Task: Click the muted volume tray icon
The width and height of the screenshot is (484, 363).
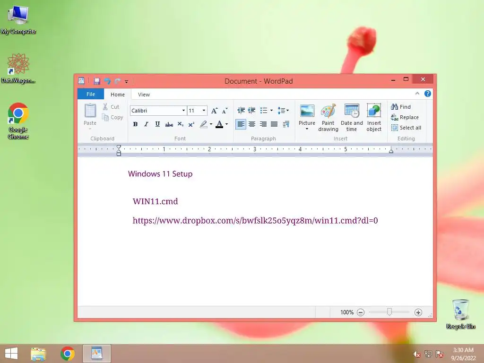Action: (417, 354)
